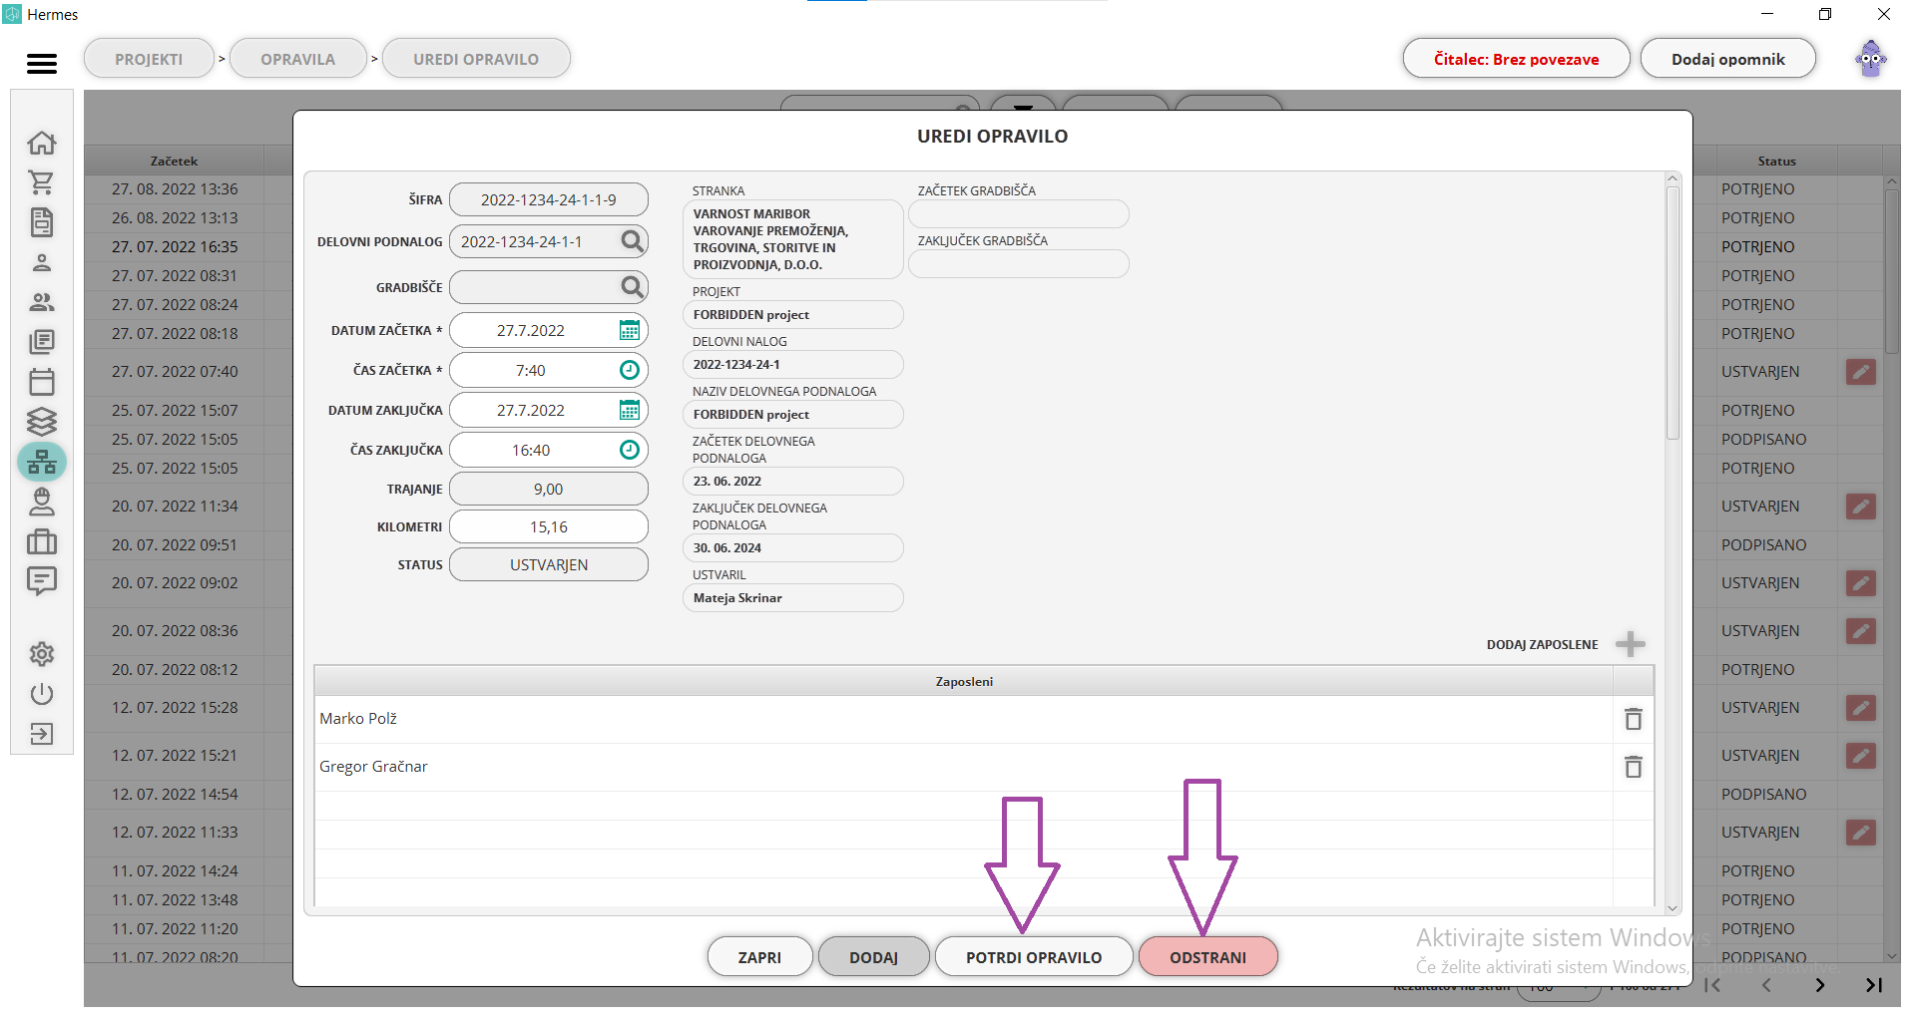1914x1023 pixels.
Task: Open the calendar sidebar icon
Action: 42,382
